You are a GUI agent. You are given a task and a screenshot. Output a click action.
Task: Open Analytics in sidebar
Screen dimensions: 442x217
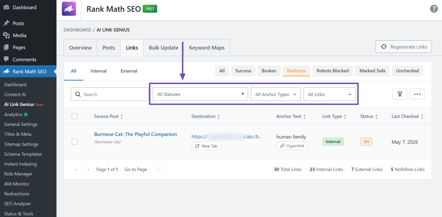point(13,114)
